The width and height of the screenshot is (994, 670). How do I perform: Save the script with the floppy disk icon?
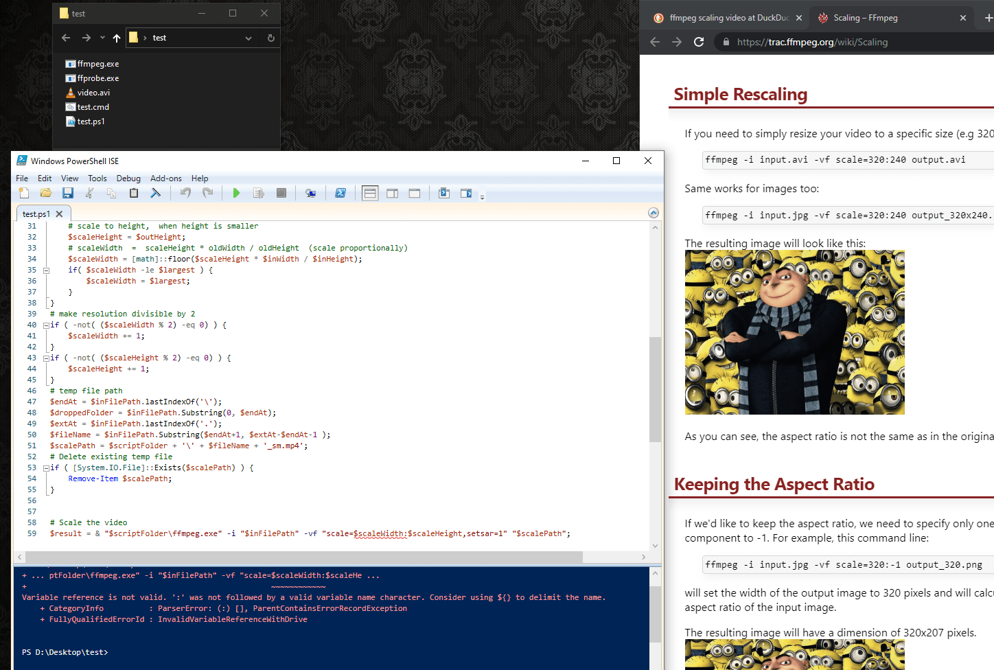pos(67,194)
